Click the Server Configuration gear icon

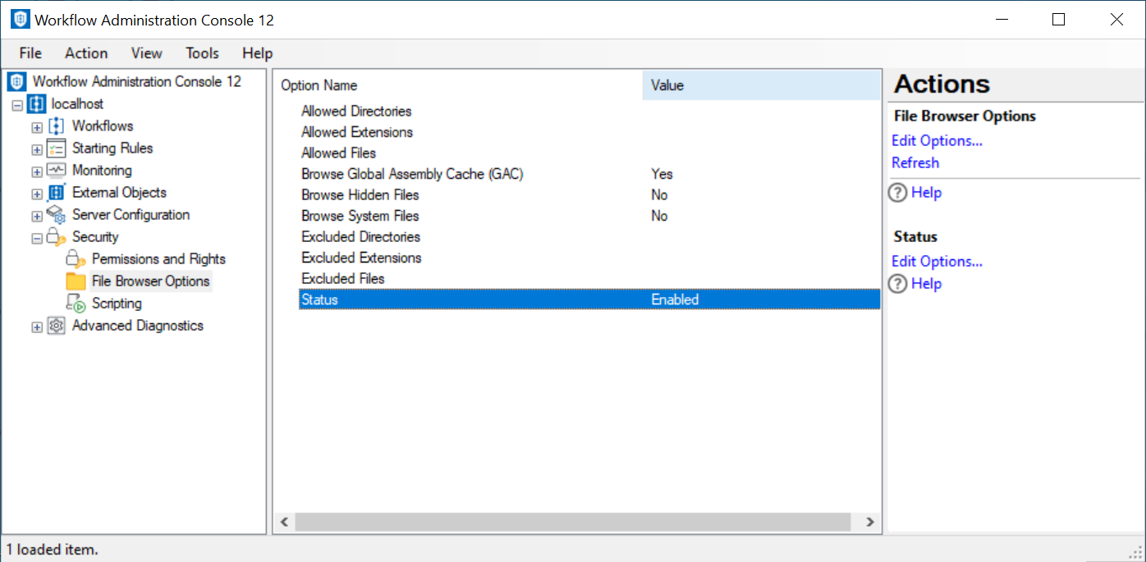tap(56, 215)
